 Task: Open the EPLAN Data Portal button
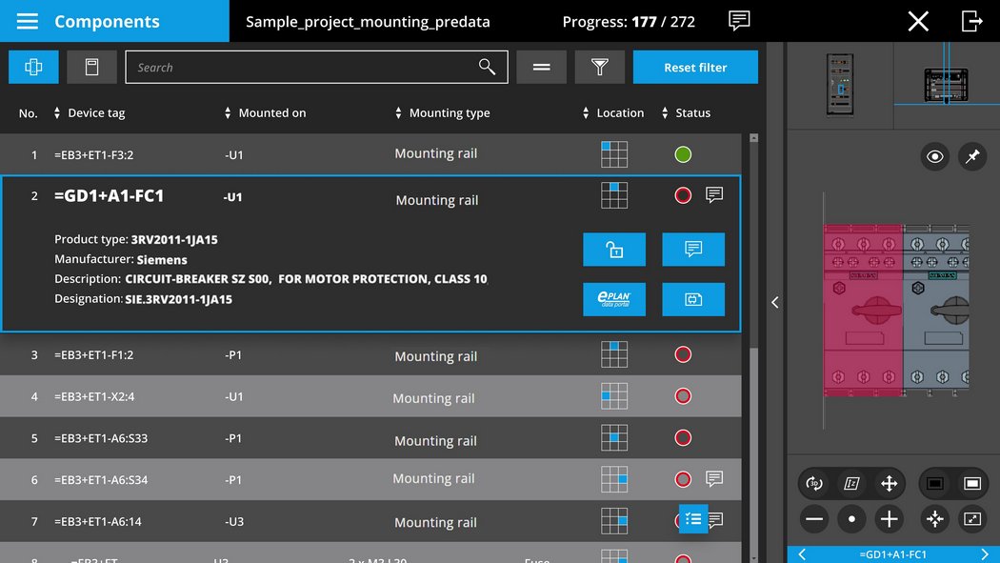coord(614,299)
